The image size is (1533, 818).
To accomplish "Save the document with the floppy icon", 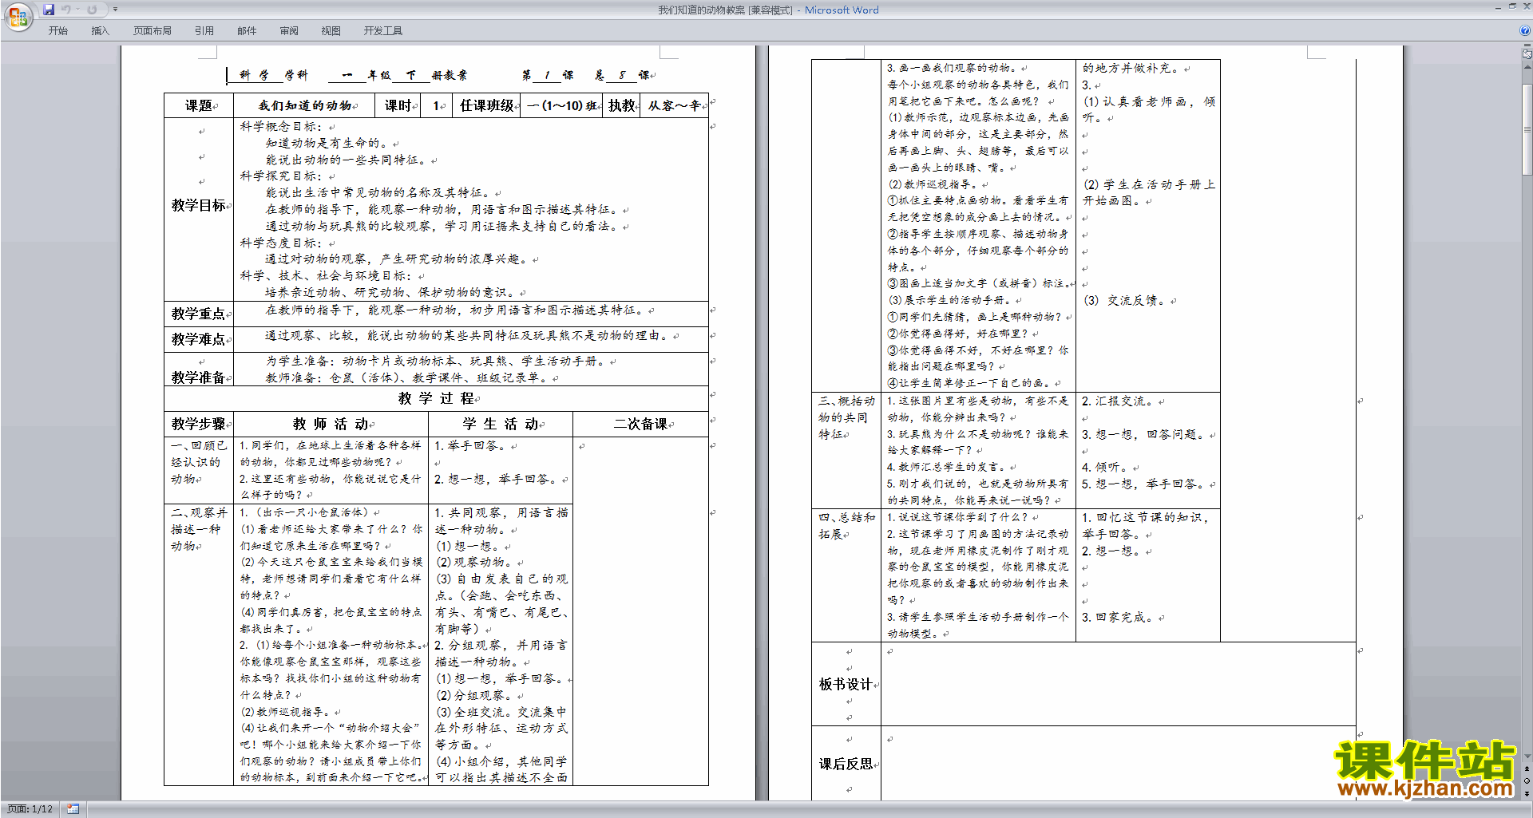I will click(49, 10).
